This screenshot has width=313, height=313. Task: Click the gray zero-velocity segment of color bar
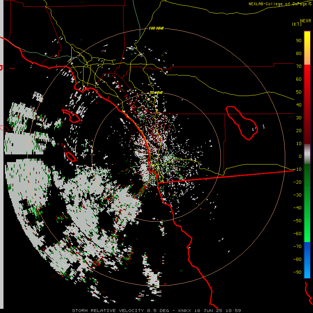click(x=307, y=154)
